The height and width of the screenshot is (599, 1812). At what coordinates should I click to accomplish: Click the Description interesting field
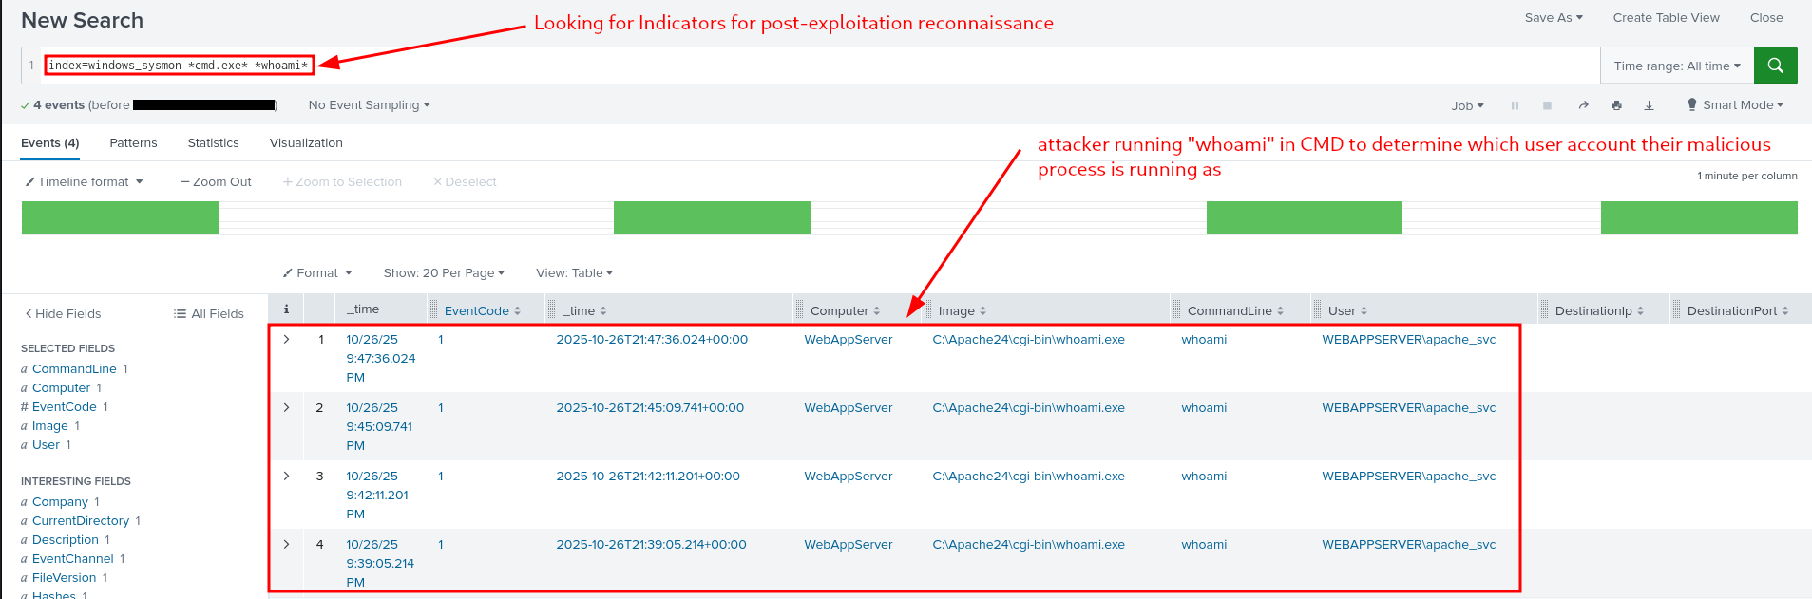pyautogui.click(x=66, y=539)
